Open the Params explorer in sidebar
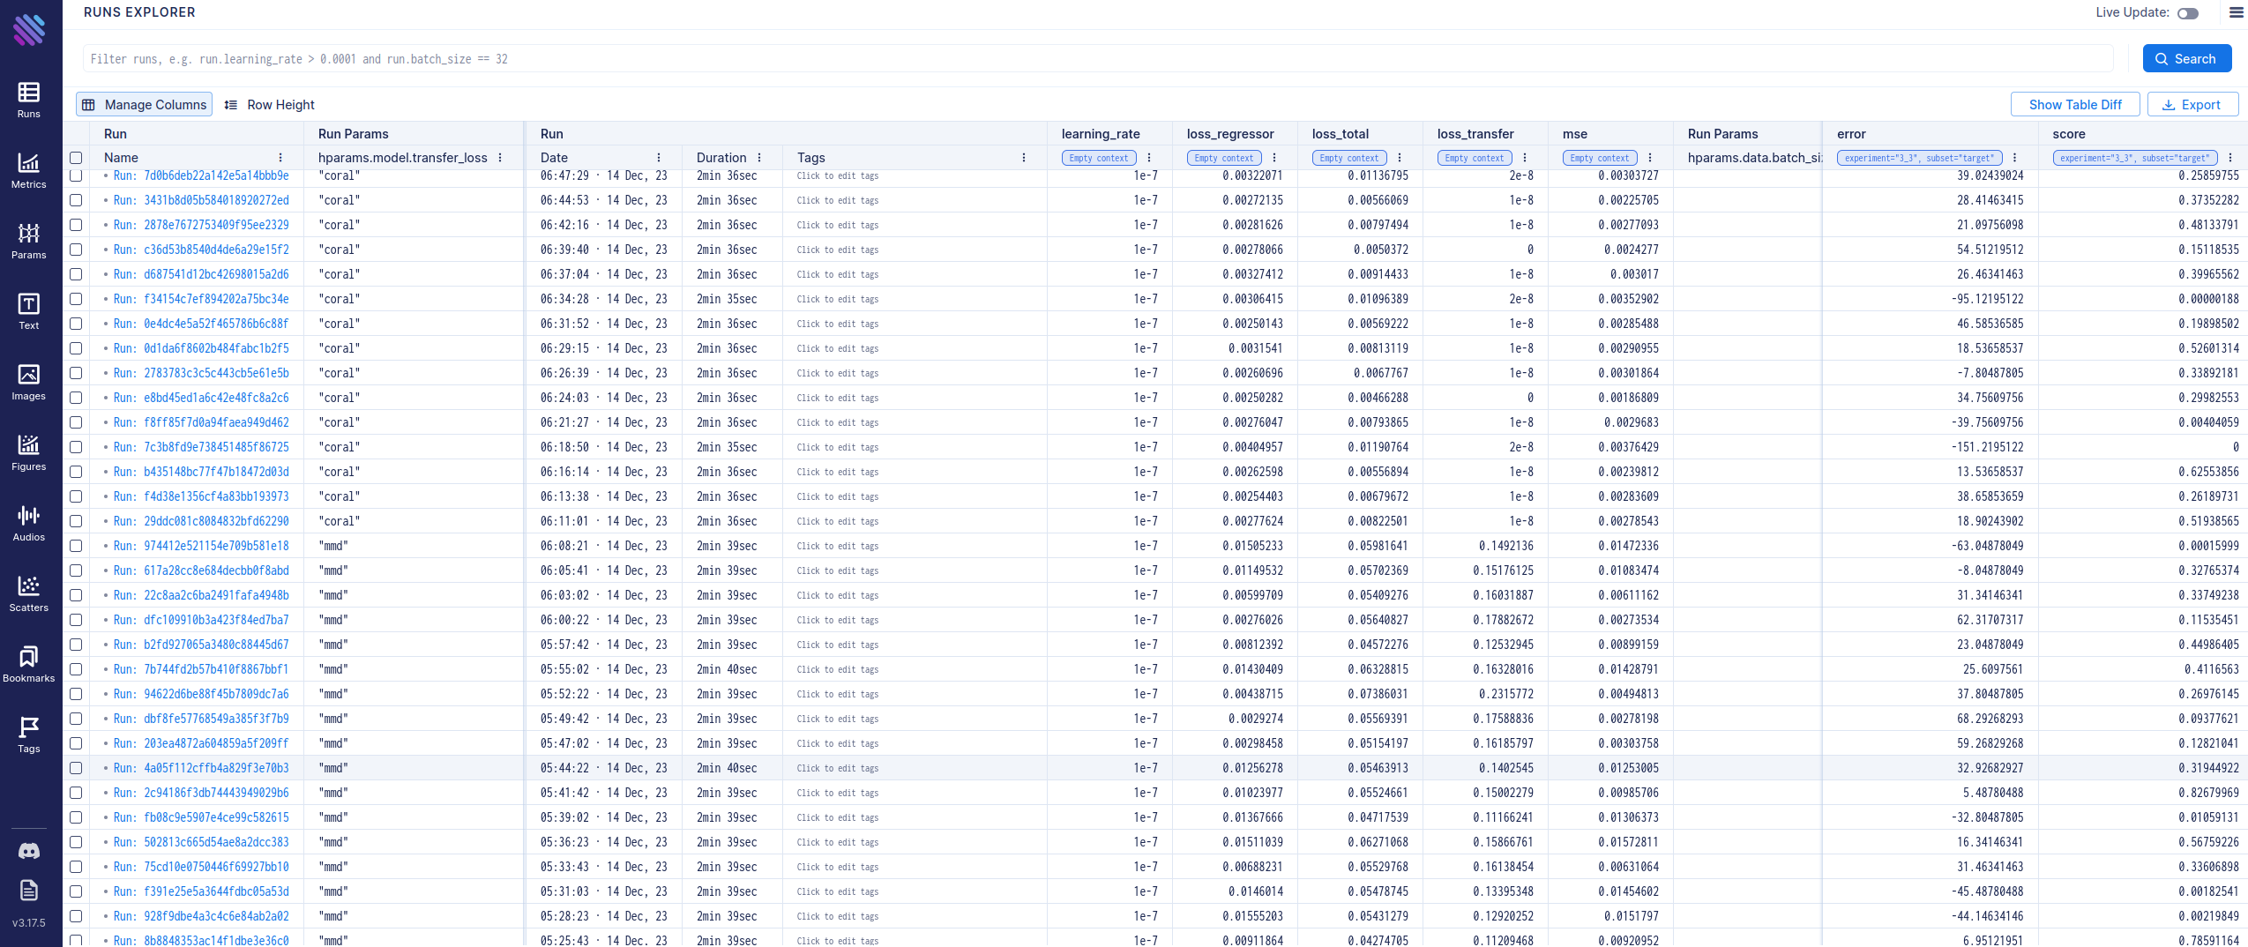The height and width of the screenshot is (947, 2248). [x=28, y=241]
